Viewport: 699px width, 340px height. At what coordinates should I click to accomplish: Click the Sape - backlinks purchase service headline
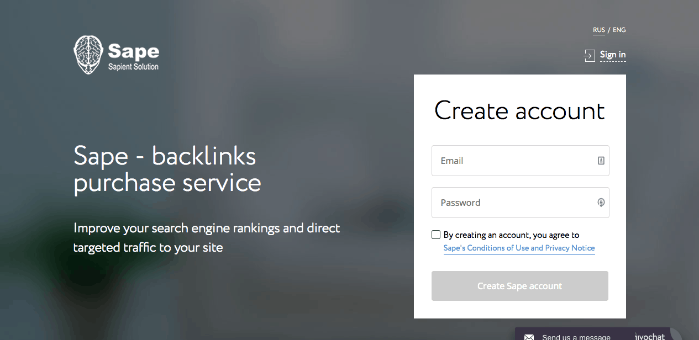coord(167,169)
